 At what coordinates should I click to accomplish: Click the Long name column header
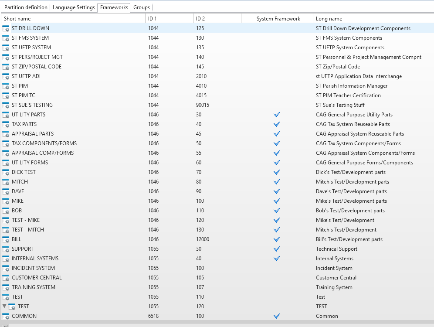pos(373,19)
